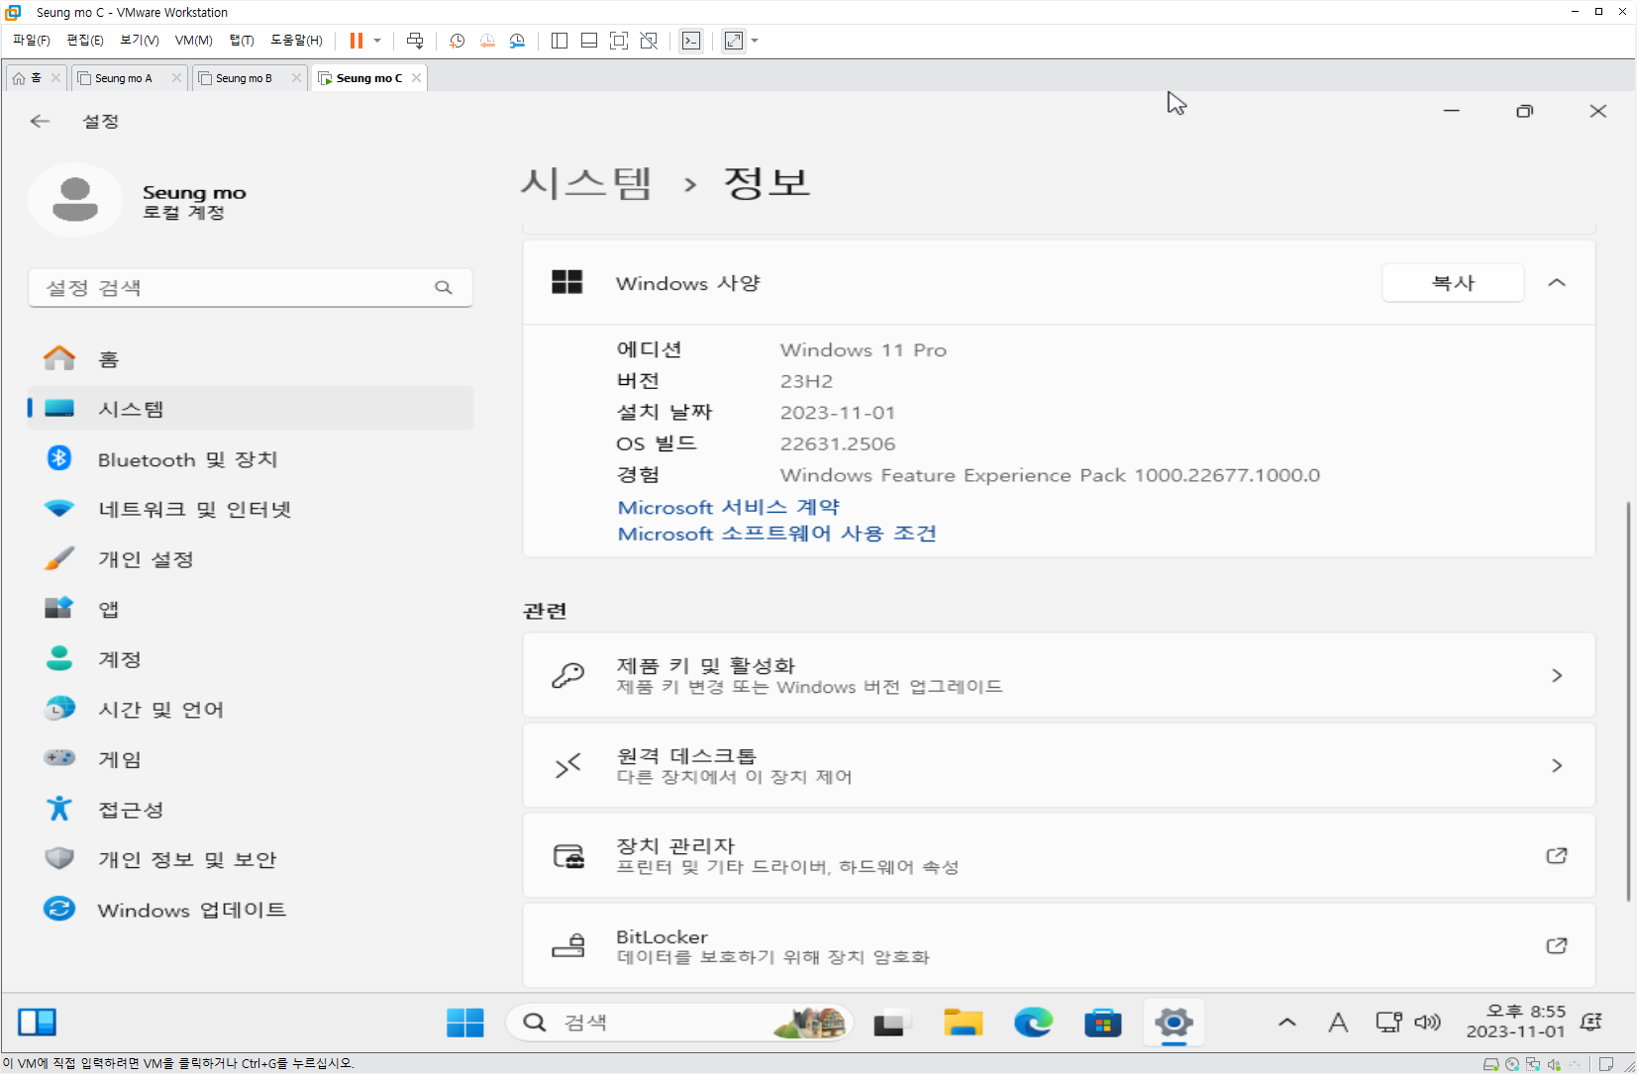Viewport: 1637px width, 1074px height.
Task: Click the speaker volume tray icon
Action: pos(1427,1023)
